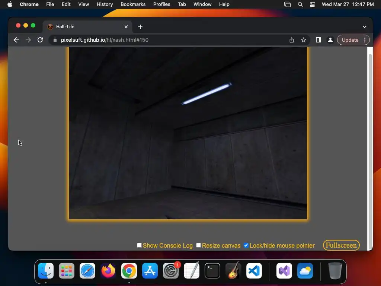381x286 pixels.
Task: Open Control Center in the menu bar
Action: coord(313,4)
